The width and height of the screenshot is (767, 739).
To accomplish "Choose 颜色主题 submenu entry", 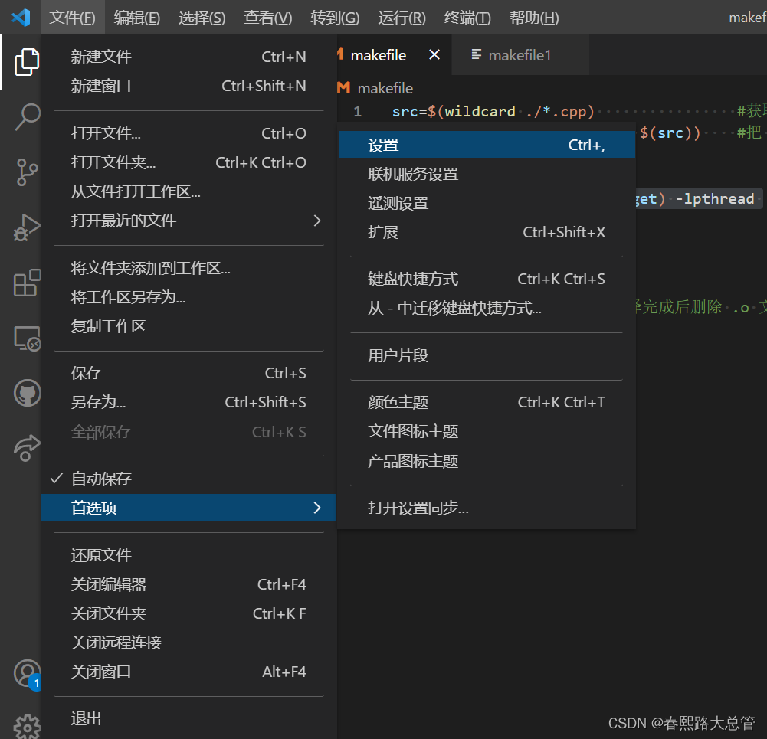I will pos(487,402).
